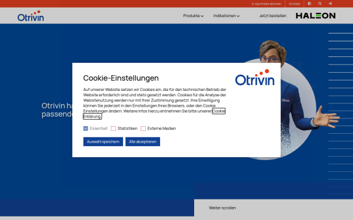Open the Kontakt link
The width and height of the screenshot is (353, 220).
pos(295,4)
